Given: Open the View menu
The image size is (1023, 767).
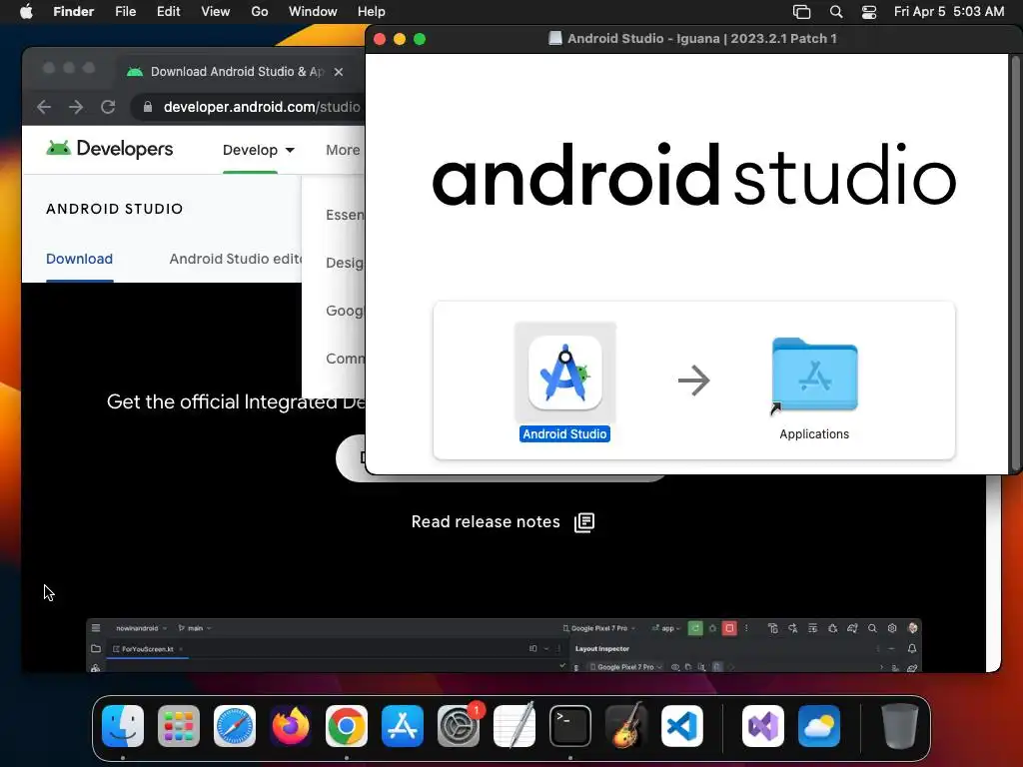Looking at the screenshot, I should [216, 12].
